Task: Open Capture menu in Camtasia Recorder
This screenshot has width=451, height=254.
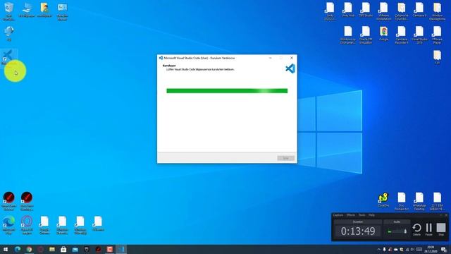Action: pyautogui.click(x=338, y=215)
